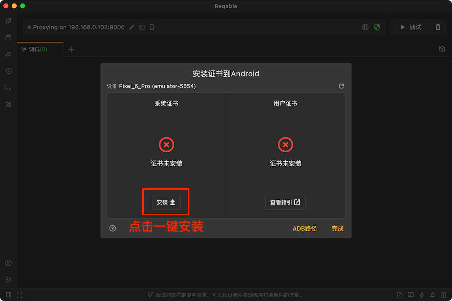Open notifications bell in the status bar

click(433, 295)
